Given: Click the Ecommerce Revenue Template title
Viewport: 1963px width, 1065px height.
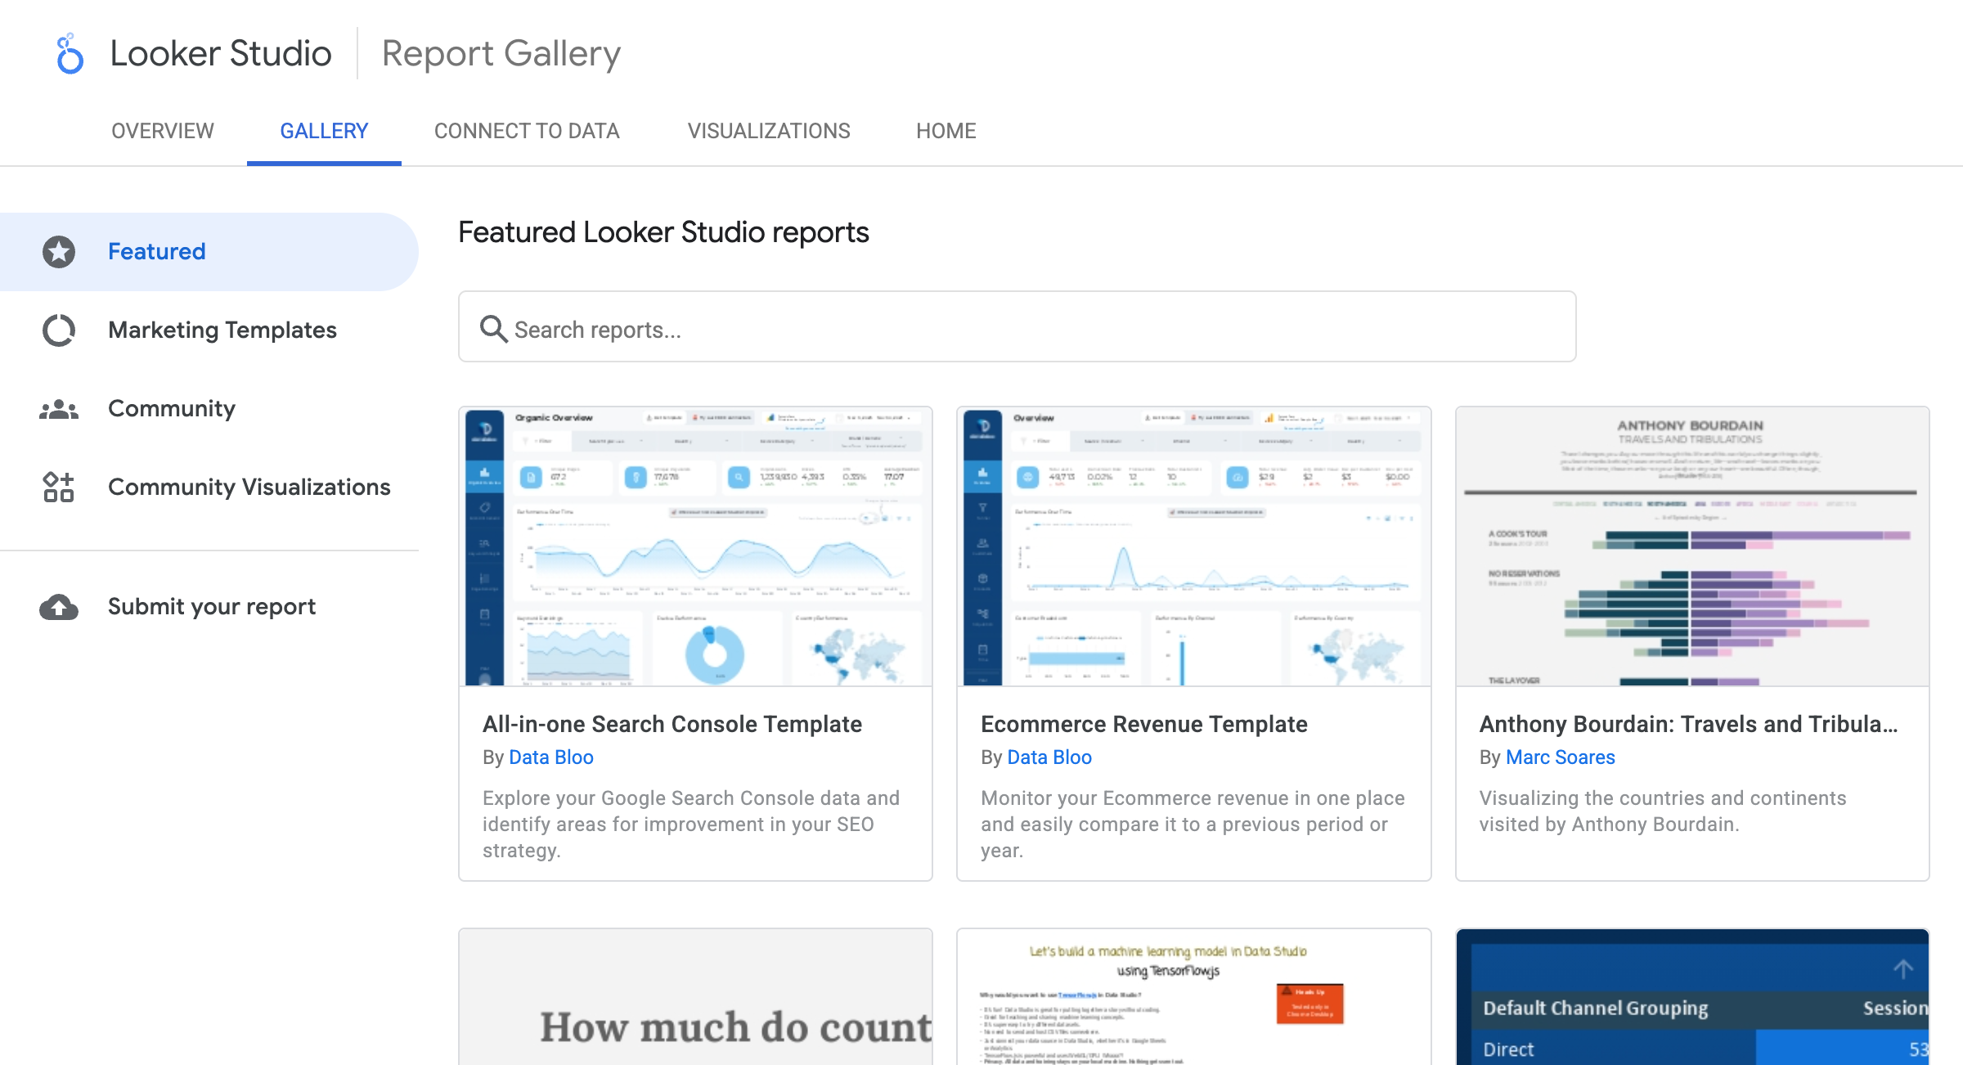Looking at the screenshot, I should (1145, 724).
